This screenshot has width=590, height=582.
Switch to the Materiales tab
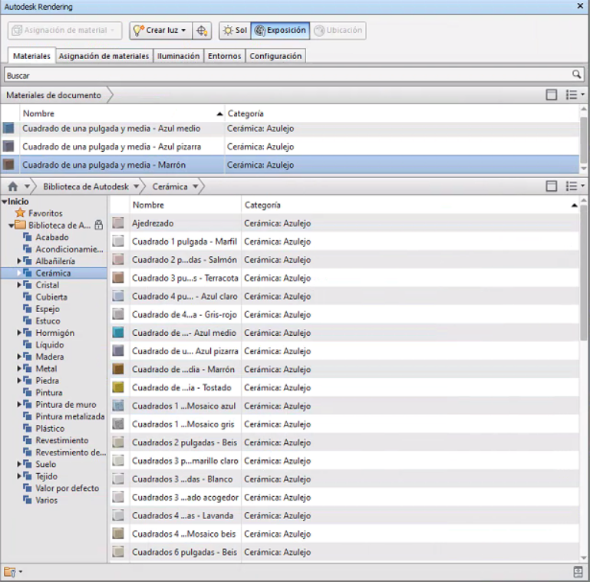[31, 56]
